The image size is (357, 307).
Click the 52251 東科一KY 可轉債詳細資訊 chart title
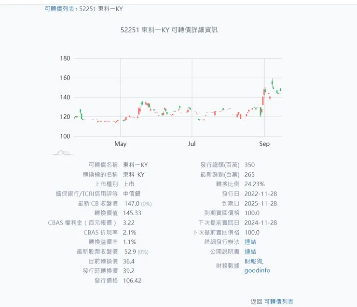(x=169, y=30)
